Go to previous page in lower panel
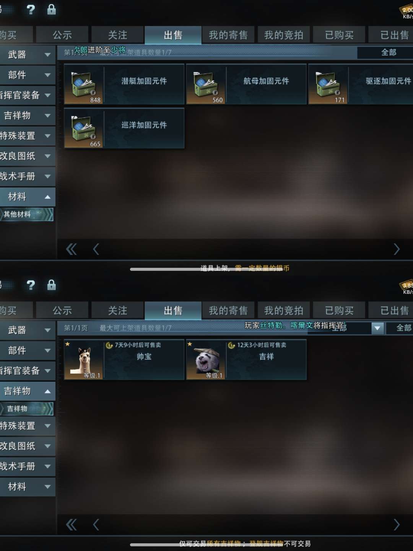 pyautogui.click(x=96, y=525)
